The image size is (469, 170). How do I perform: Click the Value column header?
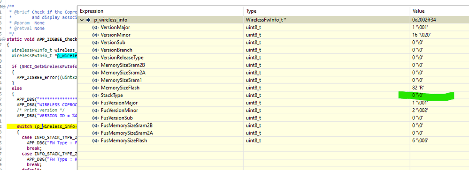pos(418,11)
